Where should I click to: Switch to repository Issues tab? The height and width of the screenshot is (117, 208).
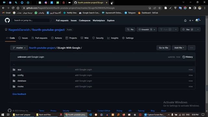[23, 38]
